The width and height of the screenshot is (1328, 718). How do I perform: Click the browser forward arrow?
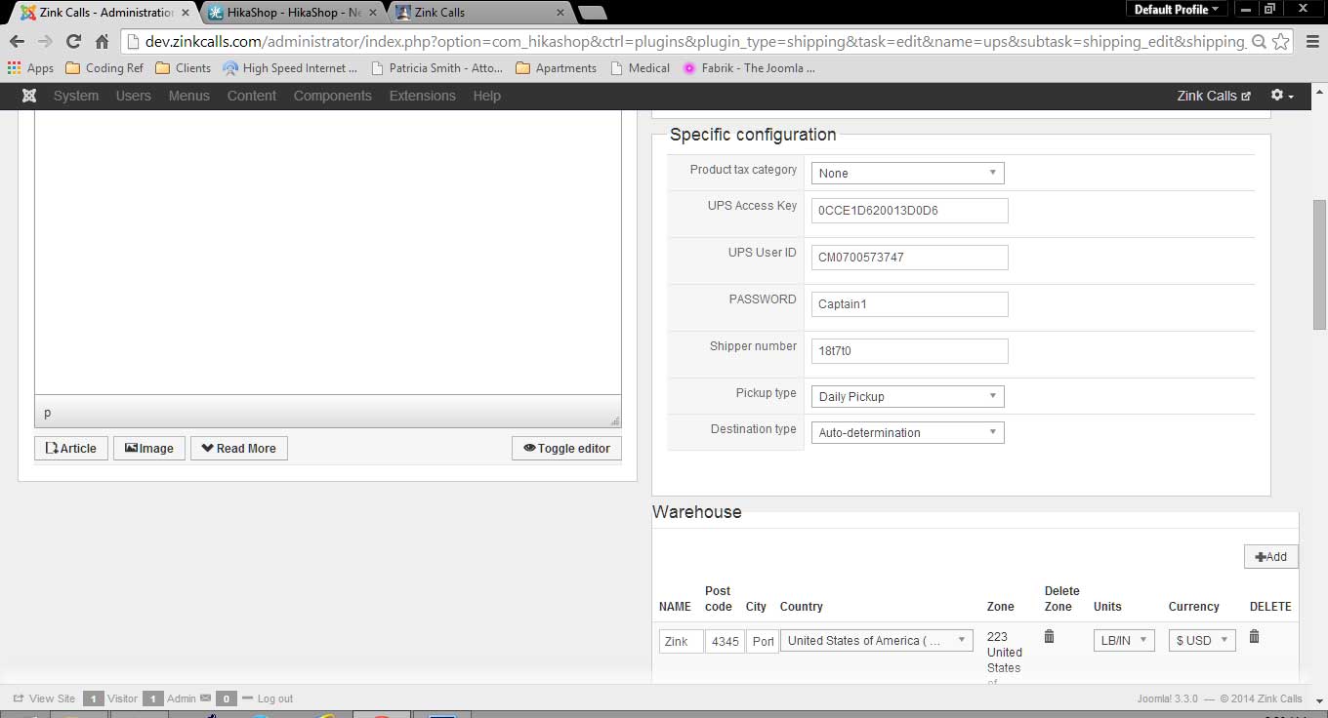[44, 42]
